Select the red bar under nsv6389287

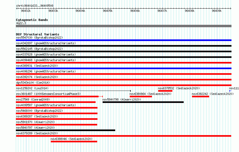[x=57, y=119]
